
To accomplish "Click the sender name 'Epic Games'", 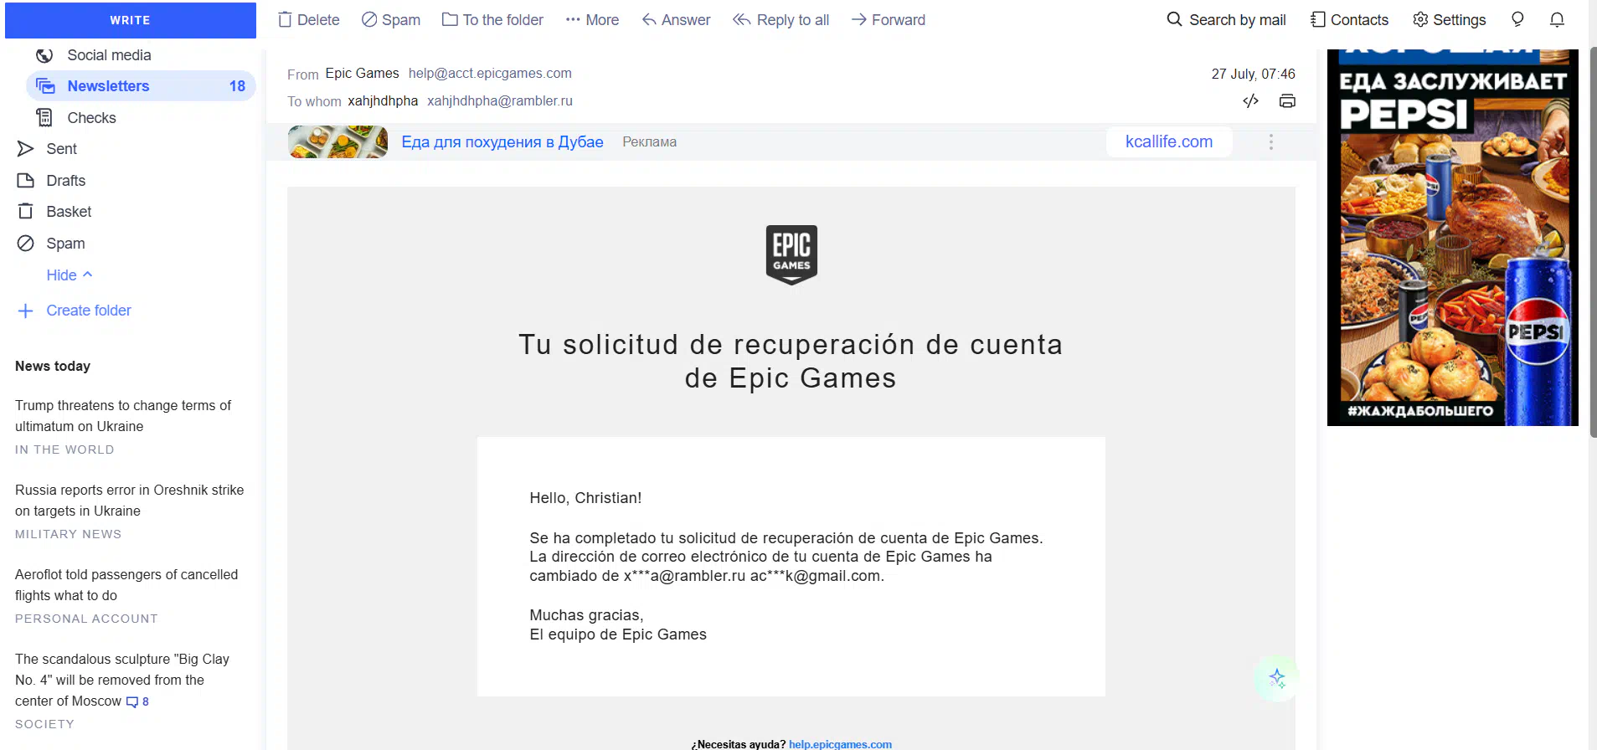I will click(x=362, y=73).
